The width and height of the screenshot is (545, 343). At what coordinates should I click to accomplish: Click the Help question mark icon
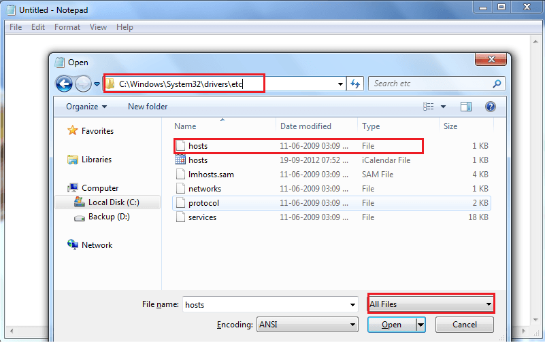click(490, 107)
